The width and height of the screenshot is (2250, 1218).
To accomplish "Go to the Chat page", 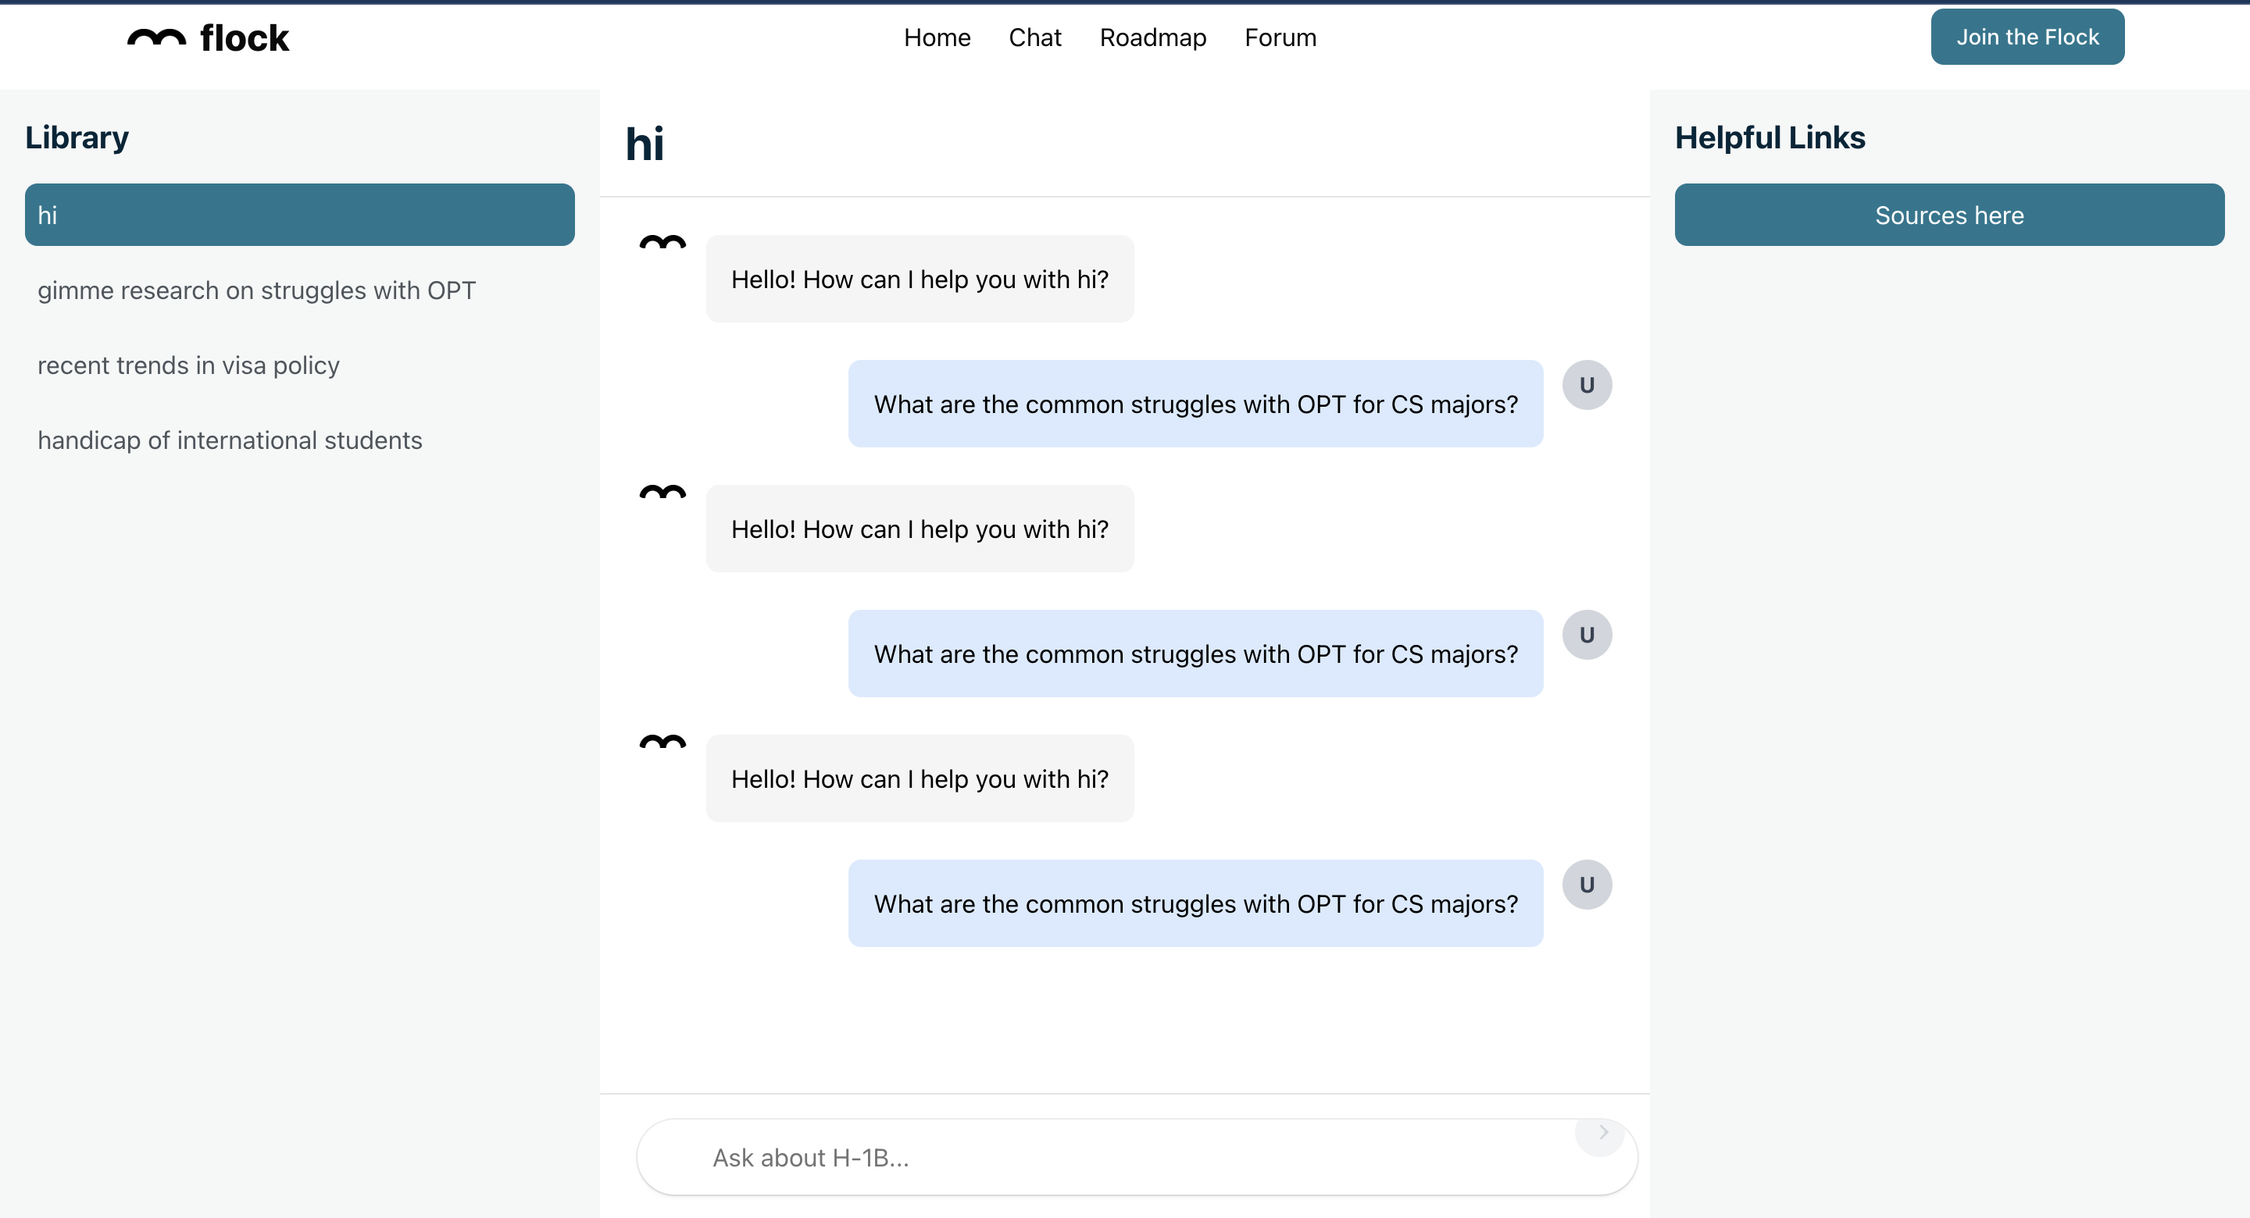I will click(1034, 37).
